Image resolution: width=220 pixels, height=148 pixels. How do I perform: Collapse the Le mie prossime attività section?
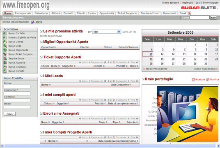(x=41, y=31)
